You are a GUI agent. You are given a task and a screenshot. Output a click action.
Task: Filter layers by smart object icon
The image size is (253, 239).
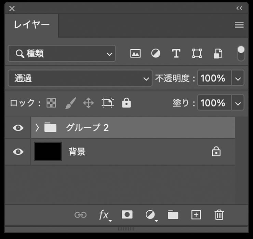pyautogui.click(x=218, y=54)
